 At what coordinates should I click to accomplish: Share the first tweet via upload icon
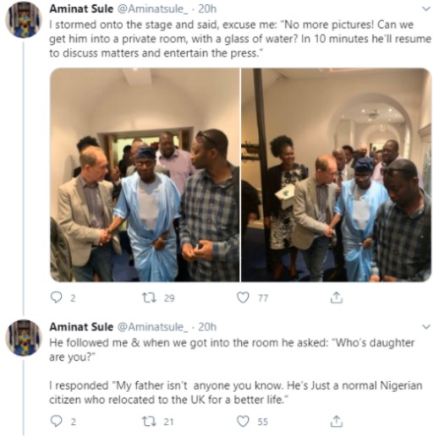[337, 297]
